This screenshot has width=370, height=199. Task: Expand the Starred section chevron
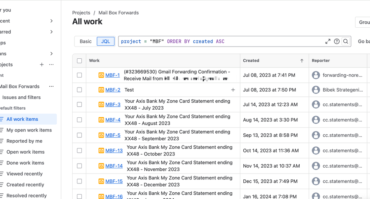[51, 32]
